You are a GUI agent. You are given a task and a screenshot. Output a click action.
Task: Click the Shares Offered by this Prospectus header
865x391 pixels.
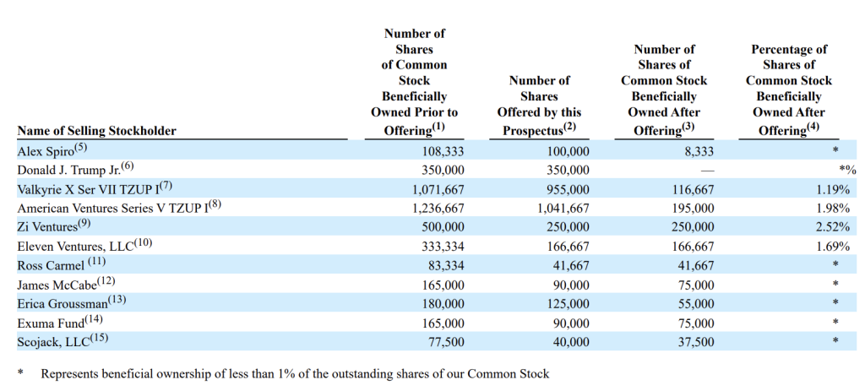[539, 105]
